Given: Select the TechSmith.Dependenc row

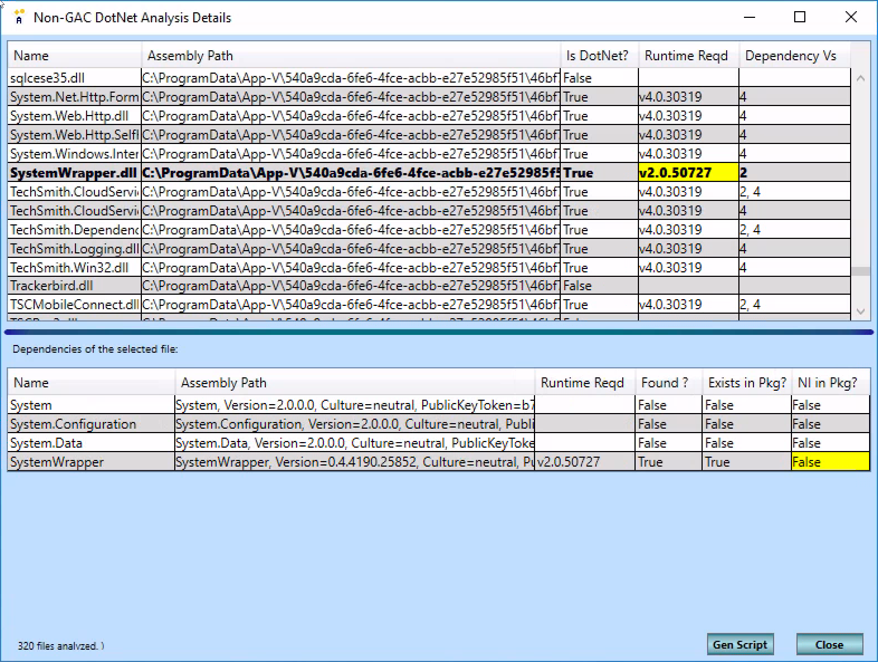Looking at the screenshot, I should [430, 230].
